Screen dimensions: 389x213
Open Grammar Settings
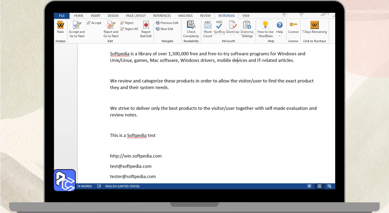click(x=247, y=29)
